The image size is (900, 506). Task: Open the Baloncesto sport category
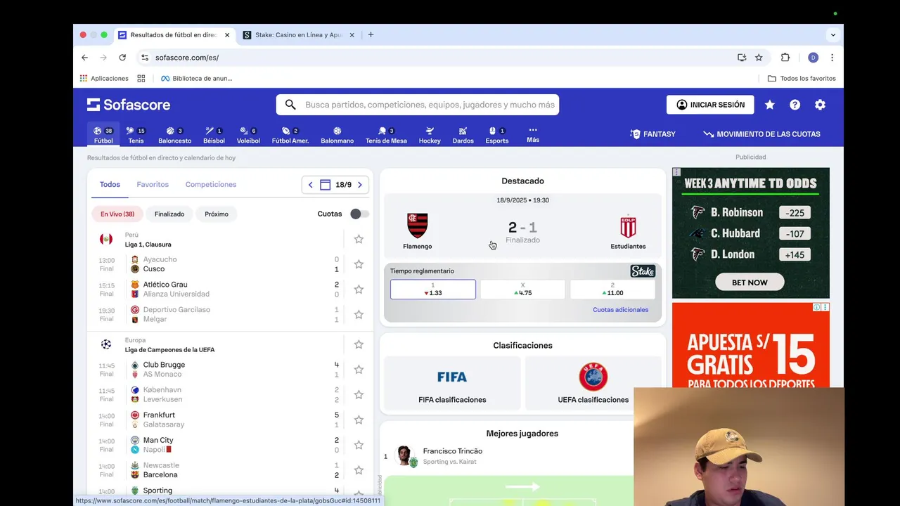pyautogui.click(x=174, y=135)
